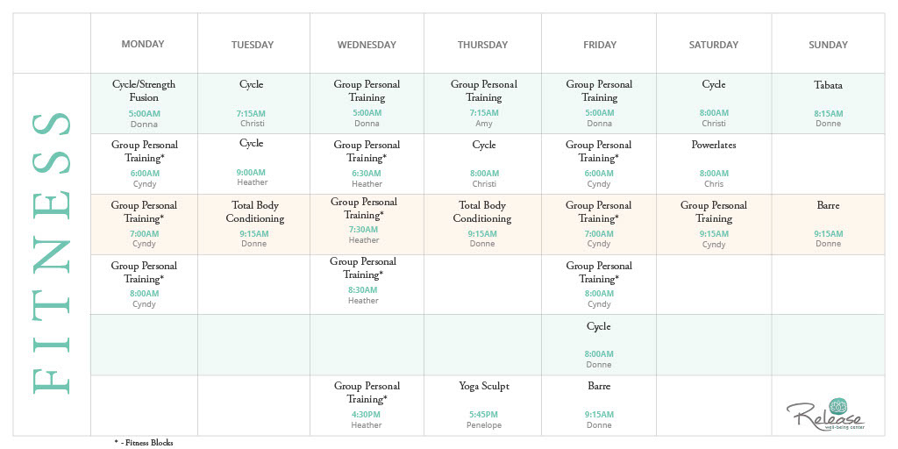Select the Wednesday column header

[x=367, y=45]
